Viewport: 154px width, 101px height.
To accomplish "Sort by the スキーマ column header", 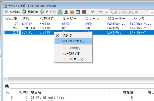I will (95, 19).
